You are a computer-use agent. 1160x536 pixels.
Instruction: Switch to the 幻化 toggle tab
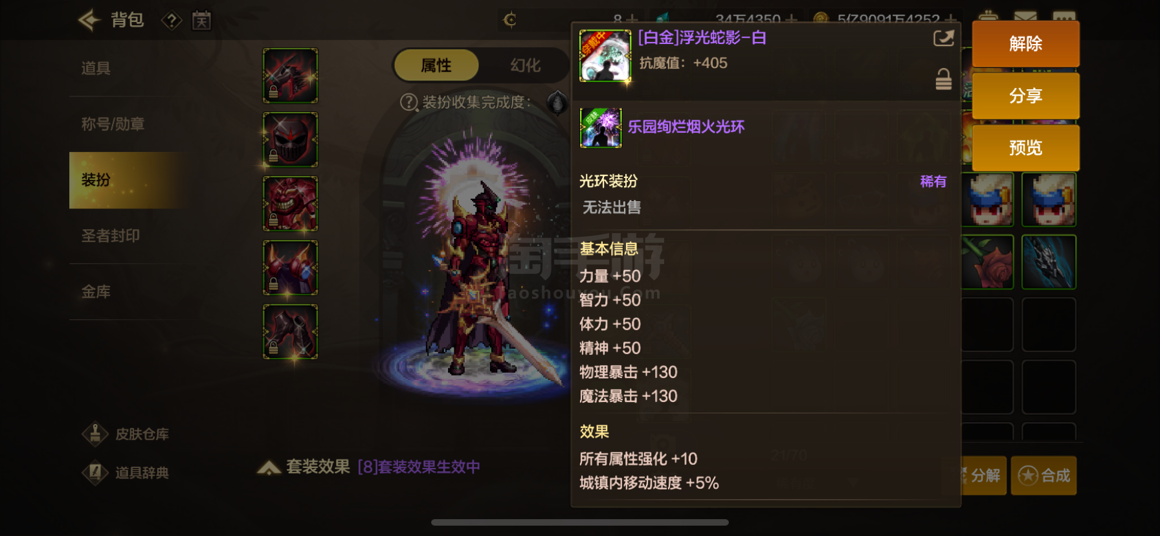click(x=525, y=65)
